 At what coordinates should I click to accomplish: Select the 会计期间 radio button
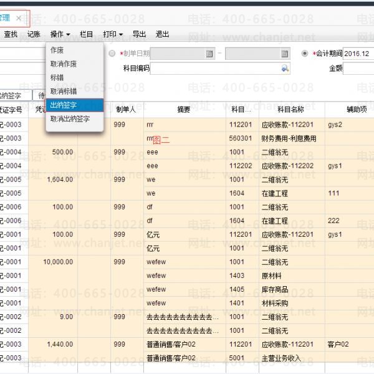coord(305,54)
